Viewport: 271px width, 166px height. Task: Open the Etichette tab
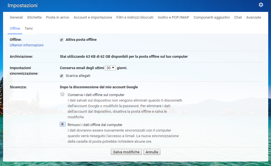(34, 17)
